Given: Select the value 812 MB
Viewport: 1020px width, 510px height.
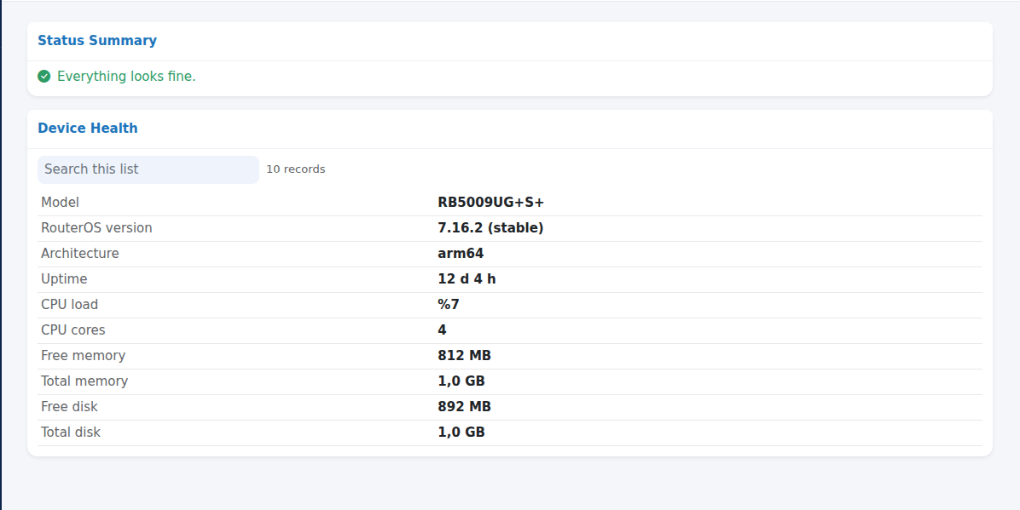Looking at the screenshot, I should [x=465, y=355].
